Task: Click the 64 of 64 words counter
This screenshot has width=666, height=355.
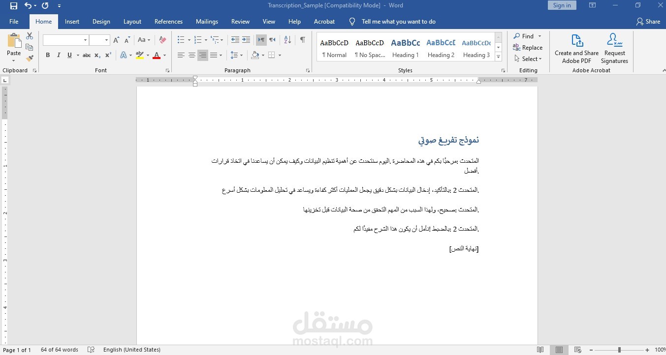Action: tap(60, 350)
